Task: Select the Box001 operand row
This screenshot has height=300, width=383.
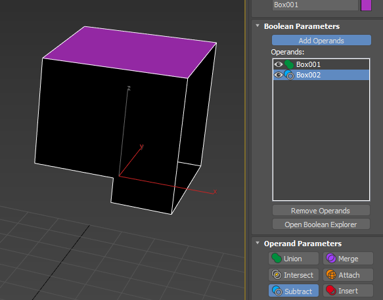Action: tap(321, 64)
